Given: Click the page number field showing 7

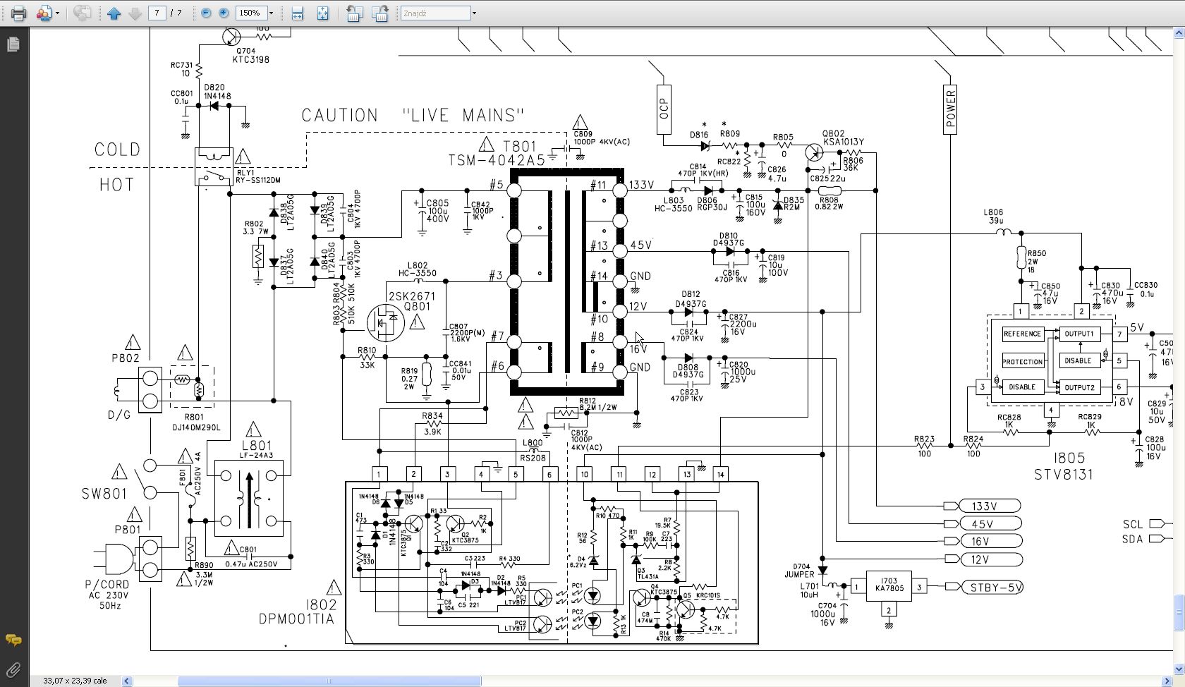Looking at the screenshot, I should click(157, 13).
